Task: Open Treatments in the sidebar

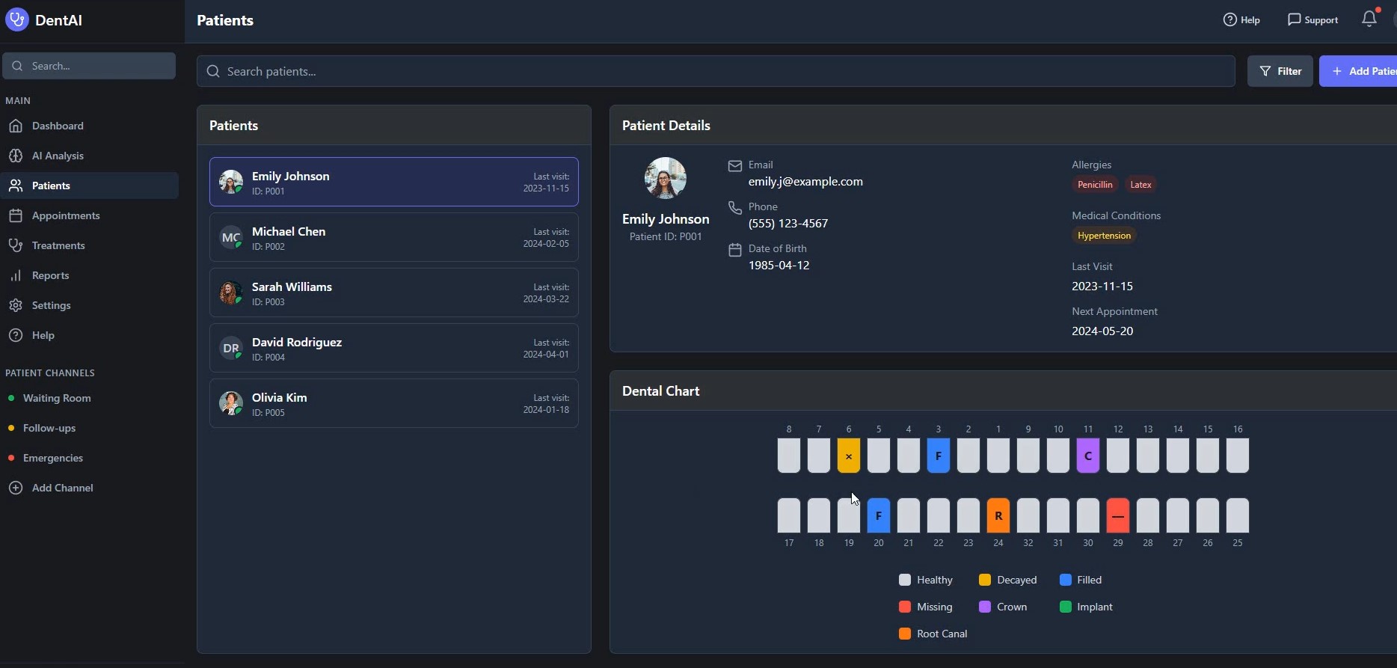Action: 58,245
